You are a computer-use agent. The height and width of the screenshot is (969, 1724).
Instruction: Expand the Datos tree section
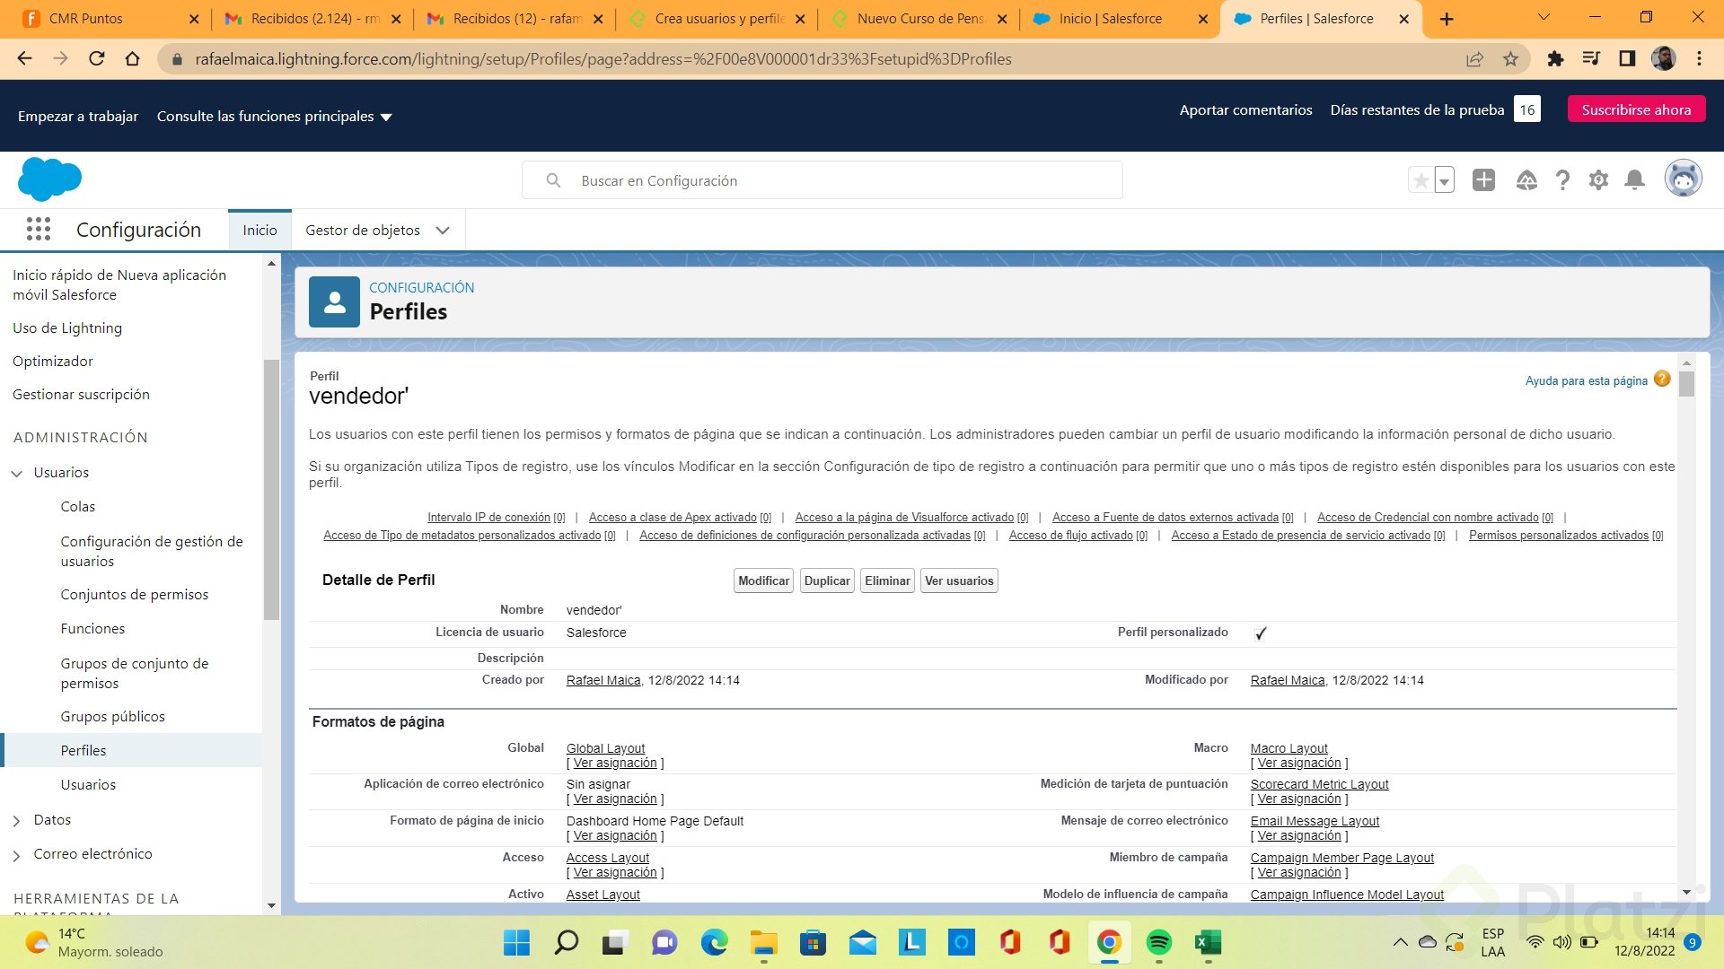tap(17, 821)
